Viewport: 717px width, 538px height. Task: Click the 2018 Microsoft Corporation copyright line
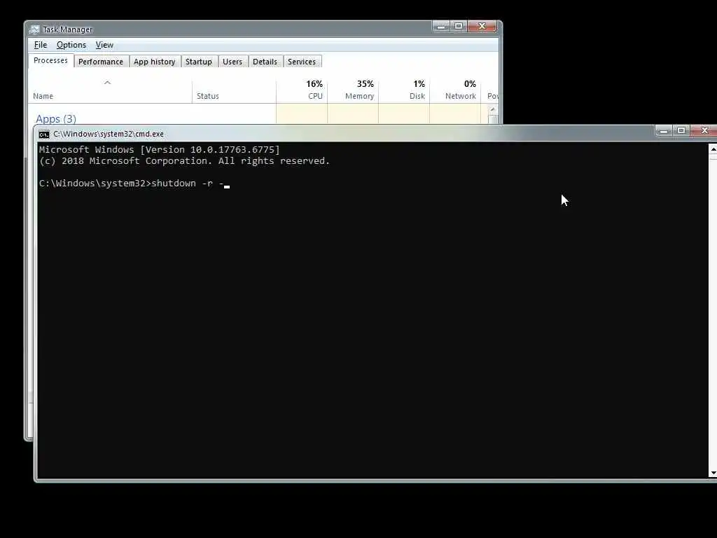[184, 161]
